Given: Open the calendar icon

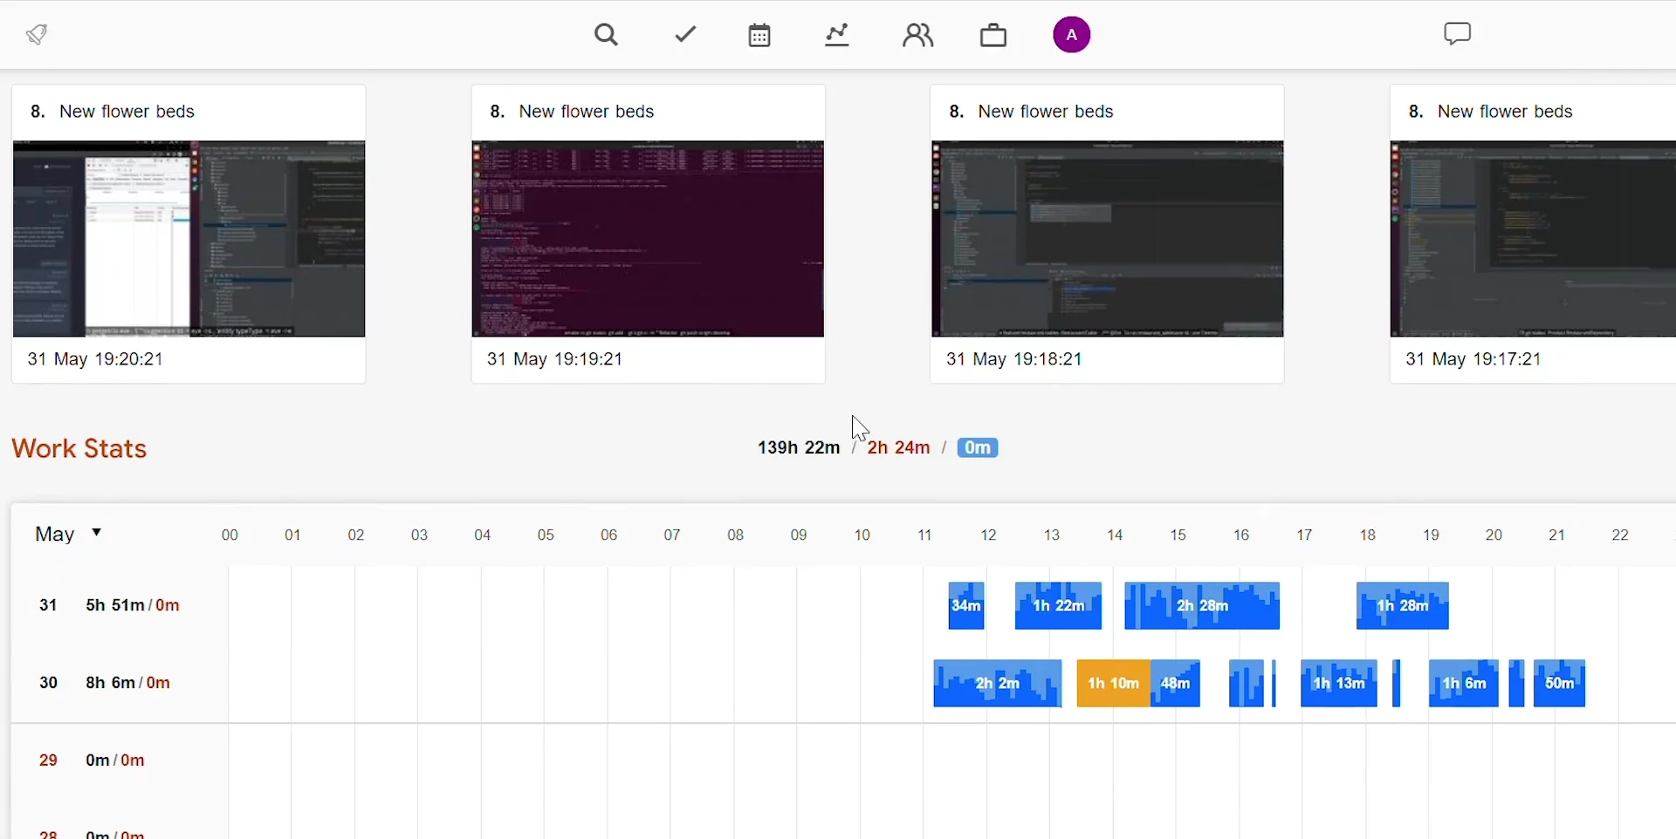Looking at the screenshot, I should tap(759, 36).
